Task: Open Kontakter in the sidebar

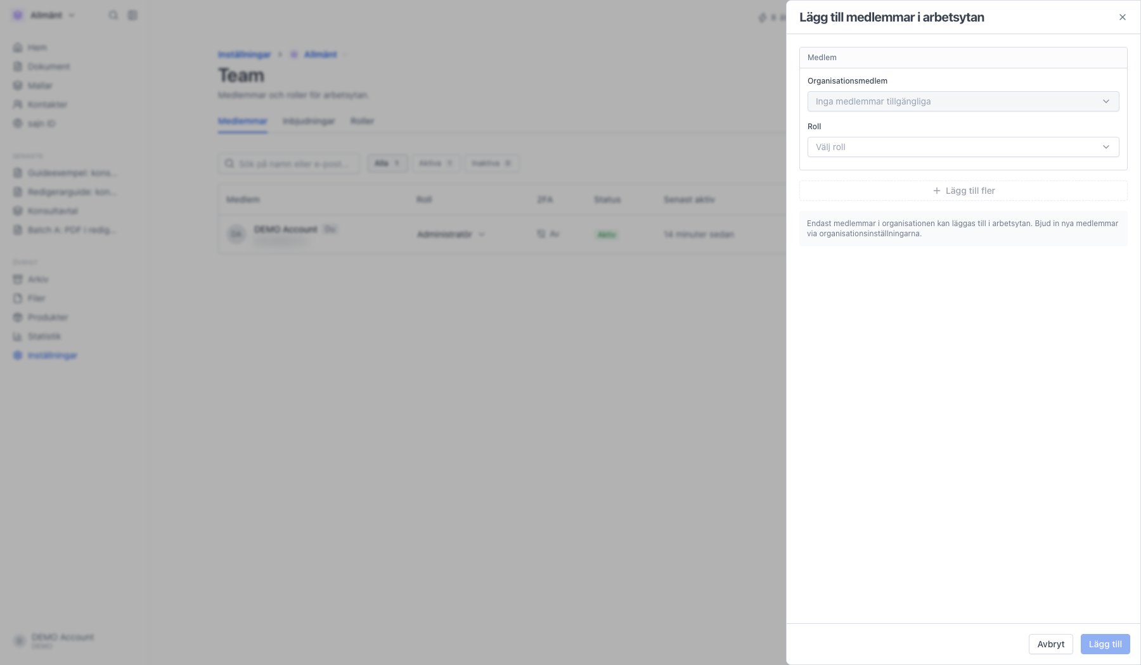Action: [x=40, y=104]
